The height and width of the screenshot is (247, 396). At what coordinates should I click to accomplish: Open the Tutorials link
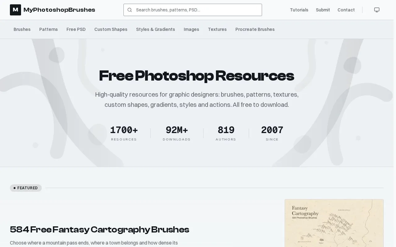coord(299,10)
